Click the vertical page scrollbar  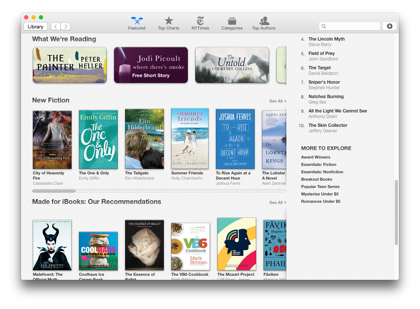pyautogui.click(x=396, y=212)
